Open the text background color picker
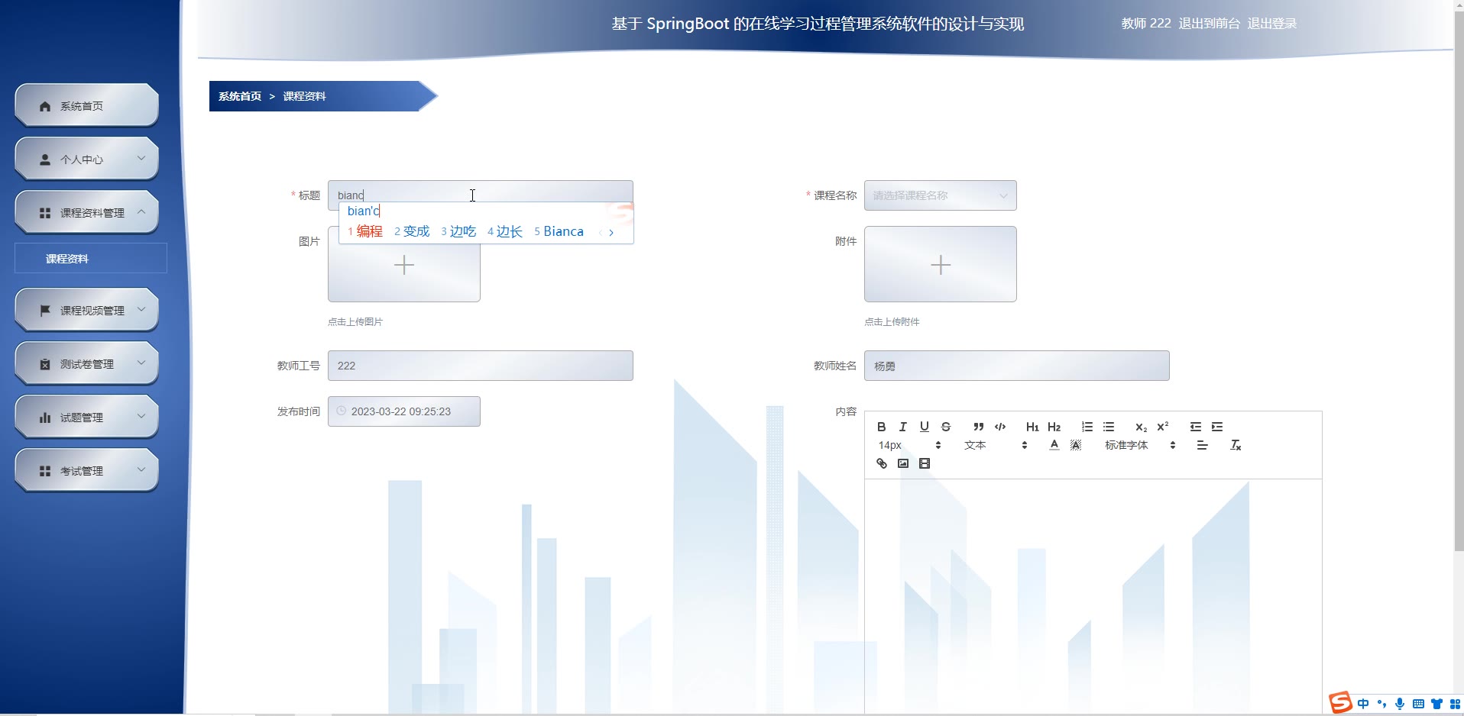The height and width of the screenshot is (716, 1464). point(1076,445)
